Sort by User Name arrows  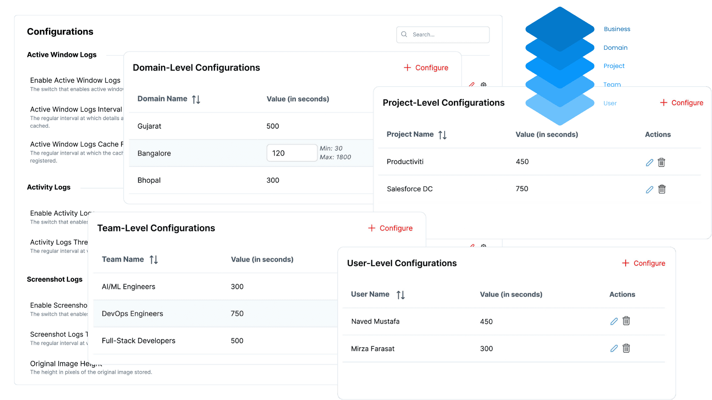coord(401,295)
